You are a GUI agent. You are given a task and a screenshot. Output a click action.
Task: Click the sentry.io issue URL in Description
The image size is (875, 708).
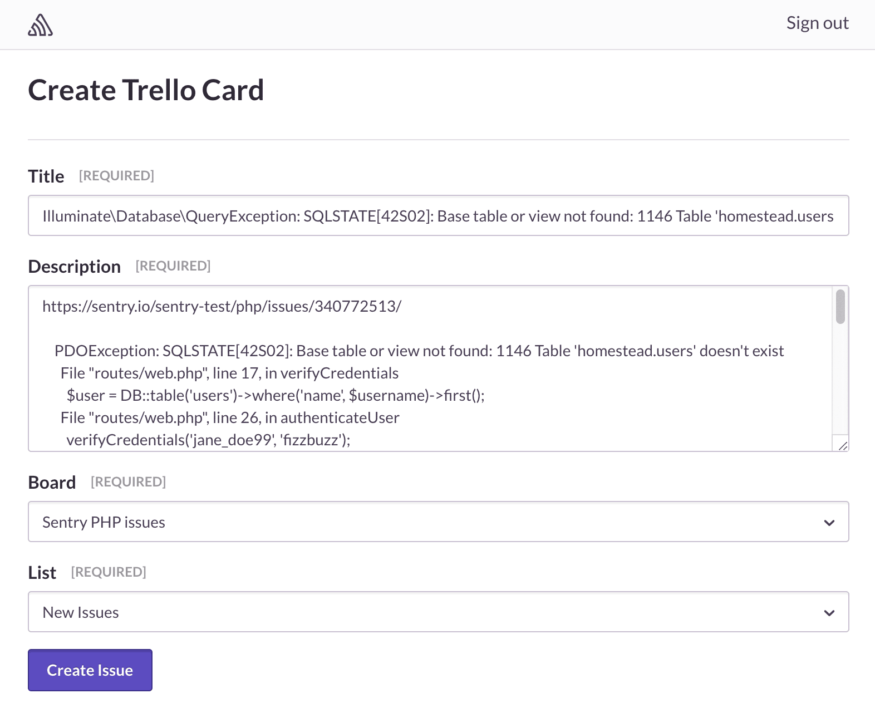point(222,307)
